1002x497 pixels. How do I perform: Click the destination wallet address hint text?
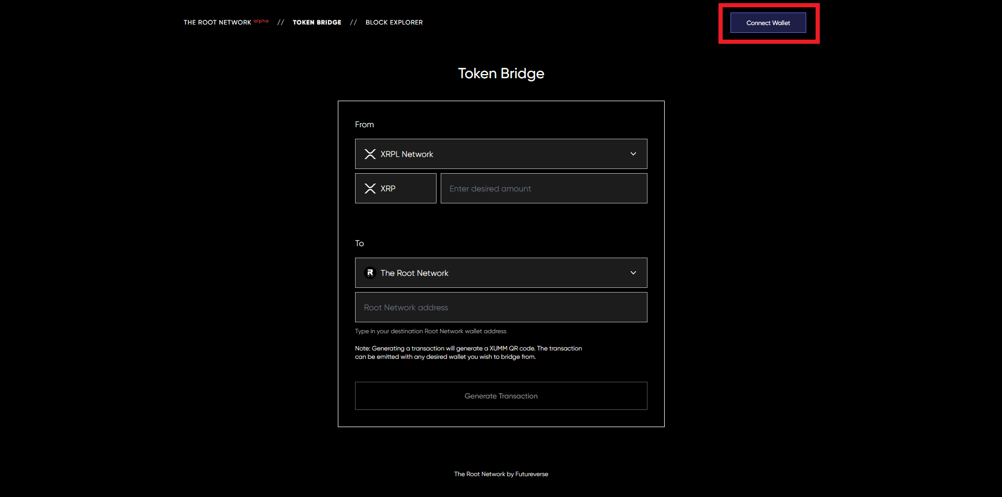430,331
